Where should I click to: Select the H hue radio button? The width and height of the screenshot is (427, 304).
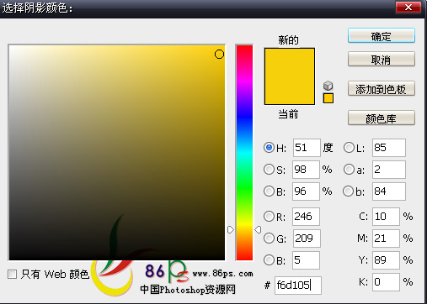269,147
